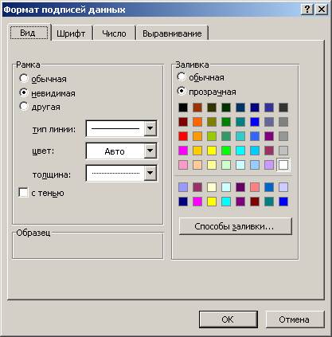
Task: Go to the Выравнивание tab
Action: coord(172,33)
